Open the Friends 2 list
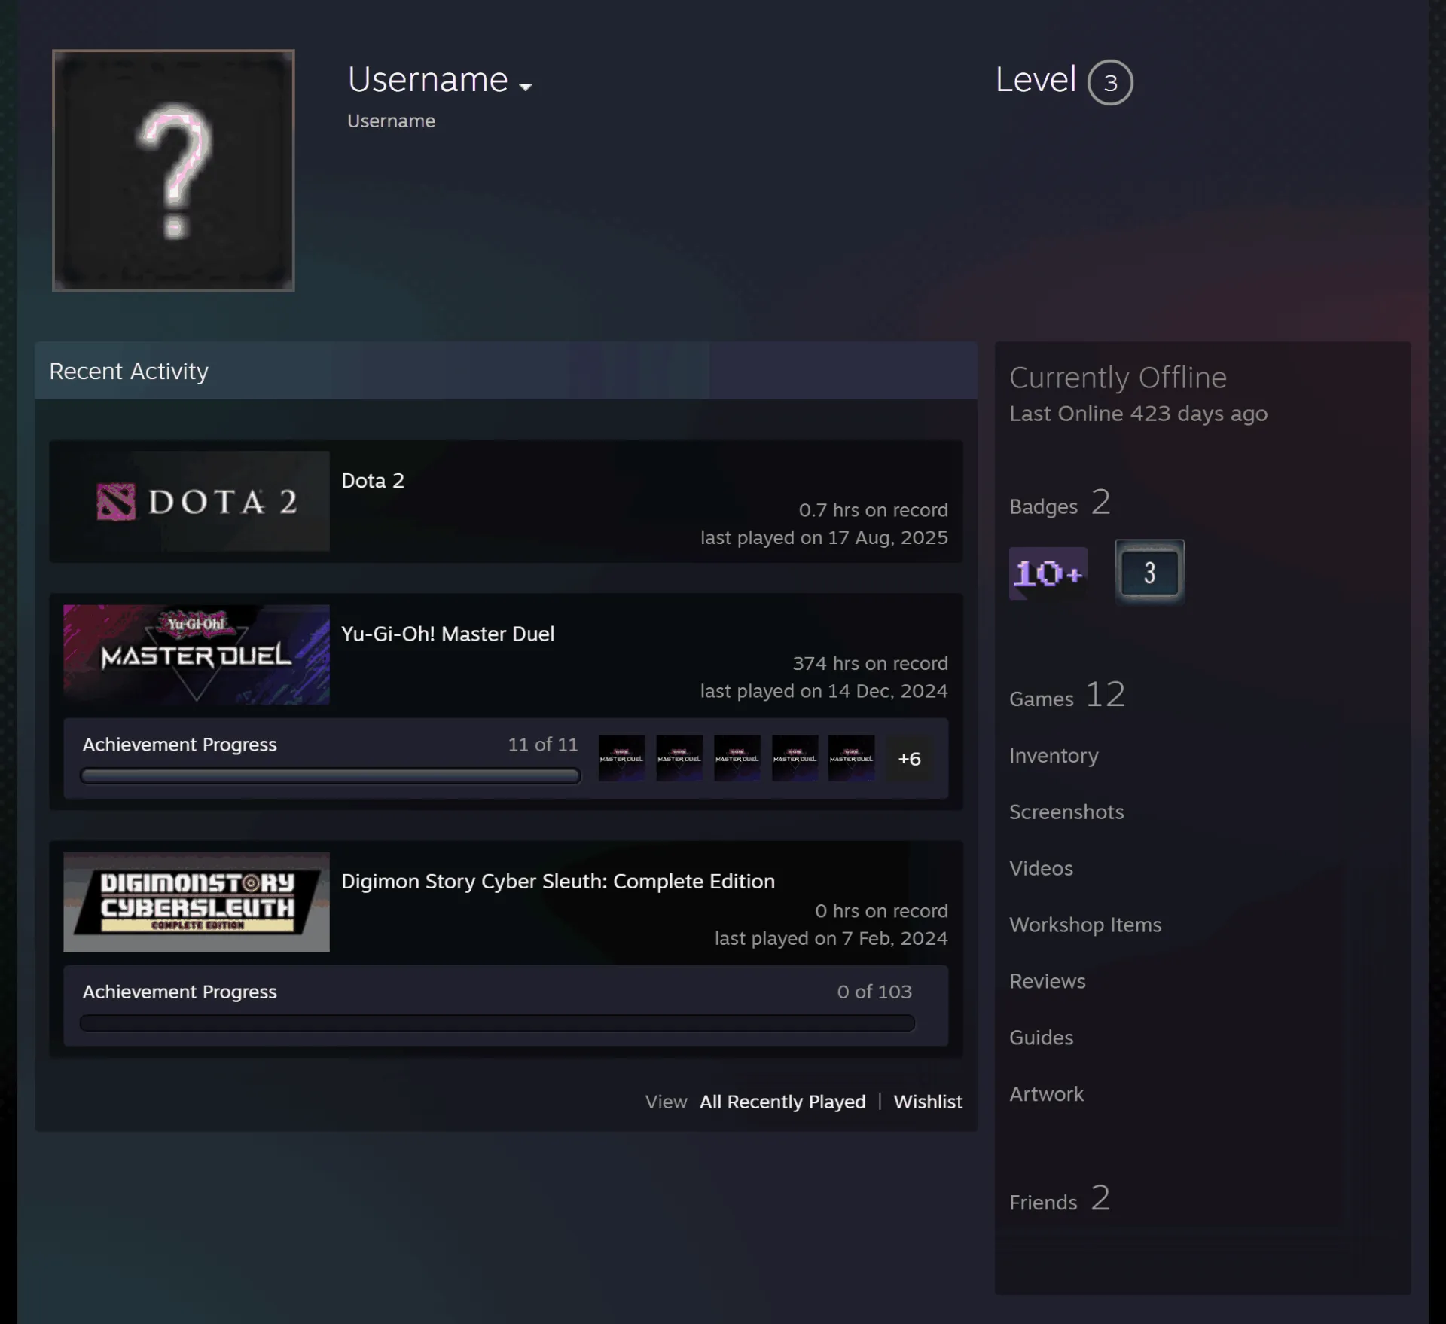The image size is (1446, 1324). point(1059,1198)
